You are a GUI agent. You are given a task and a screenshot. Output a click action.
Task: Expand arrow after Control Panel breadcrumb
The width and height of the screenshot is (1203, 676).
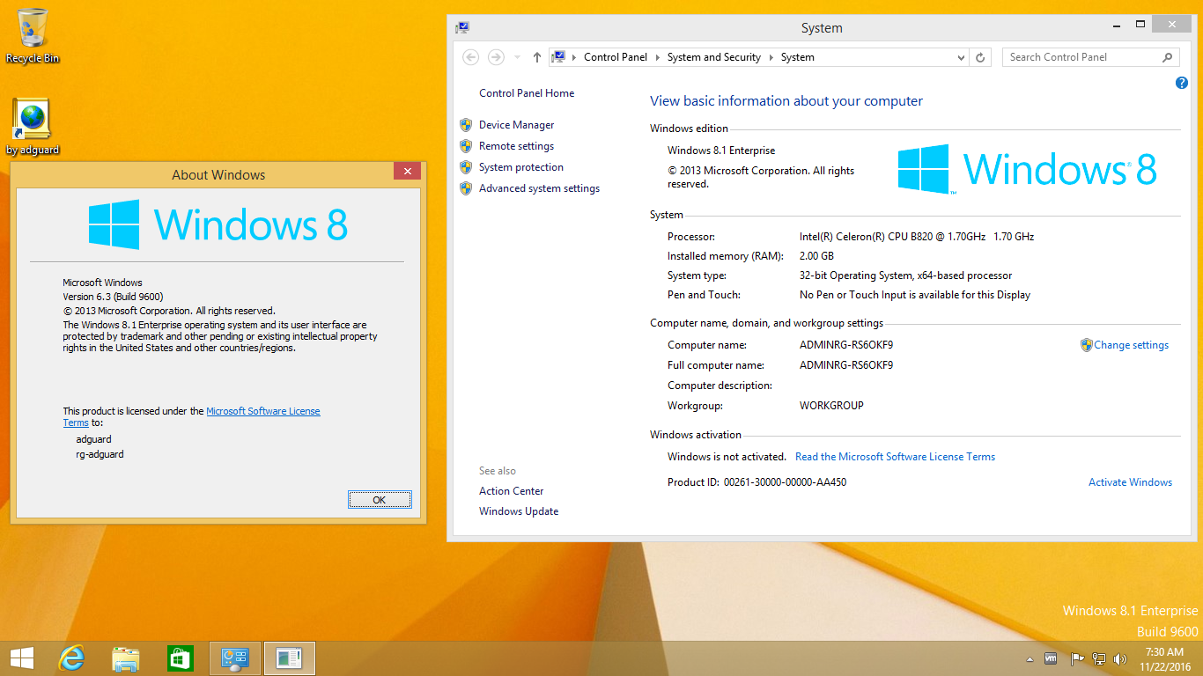point(657,57)
